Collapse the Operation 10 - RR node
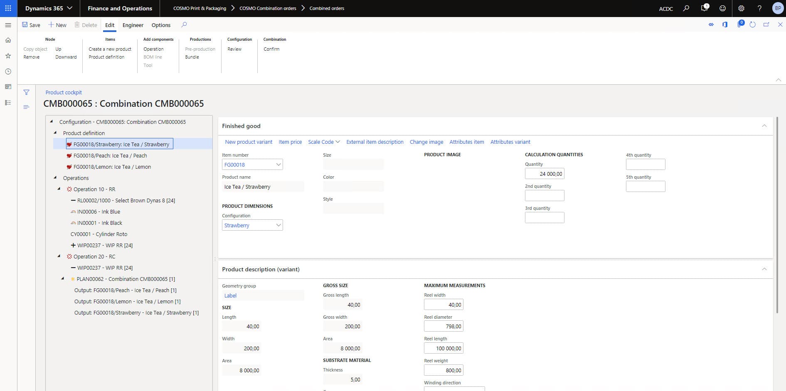Image resolution: width=786 pixels, height=391 pixels. 59,189
